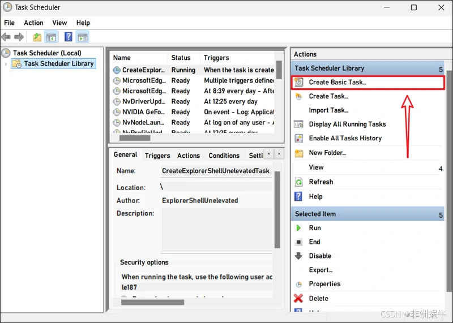453x323 pixels.
Task: Click the Task Scheduler (Local) clock icon
Action: click(x=6, y=53)
